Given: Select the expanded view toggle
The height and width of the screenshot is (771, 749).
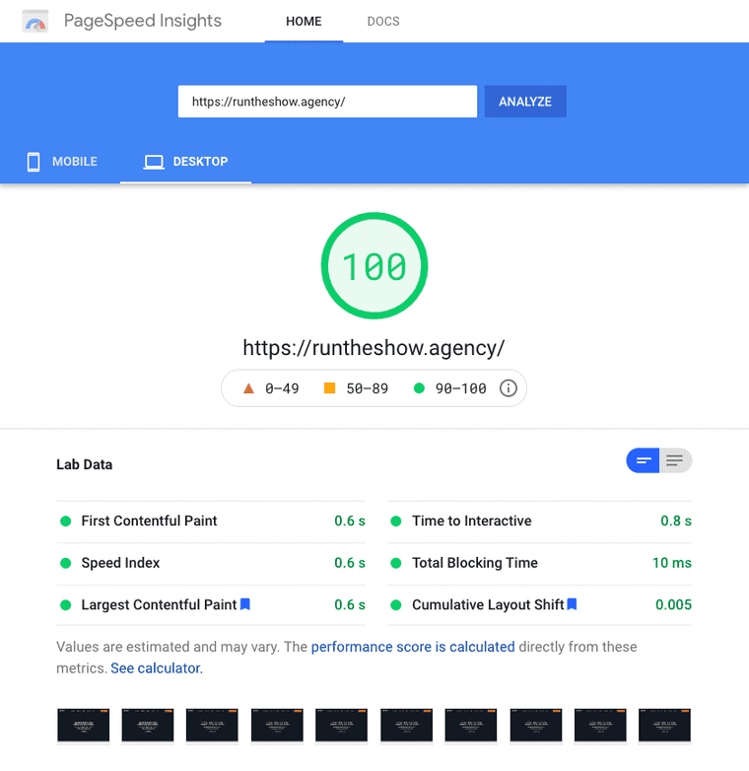Looking at the screenshot, I should [x=675, y=460].
